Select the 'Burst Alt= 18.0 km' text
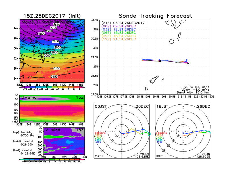The height and width of the screenshot is (174, 225). [193, 92]
